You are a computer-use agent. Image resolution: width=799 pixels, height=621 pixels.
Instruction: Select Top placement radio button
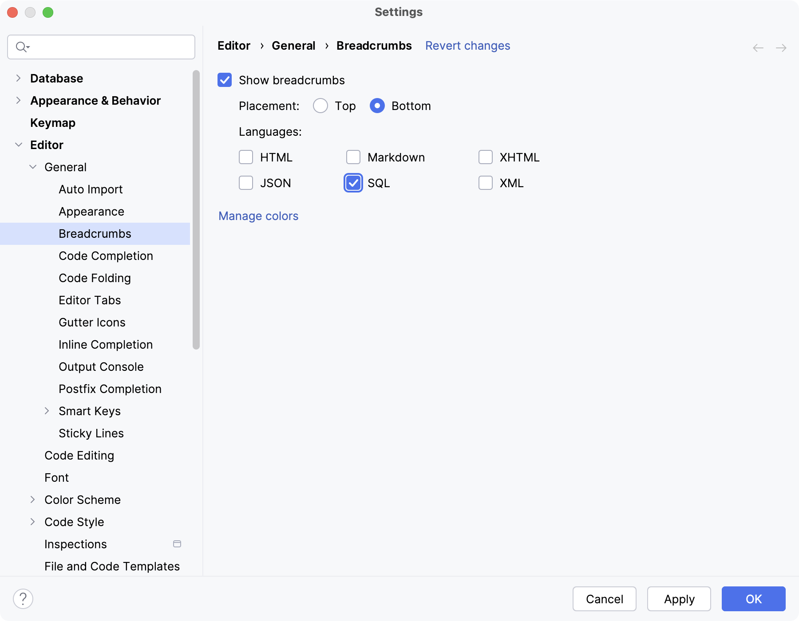point(320,106)
